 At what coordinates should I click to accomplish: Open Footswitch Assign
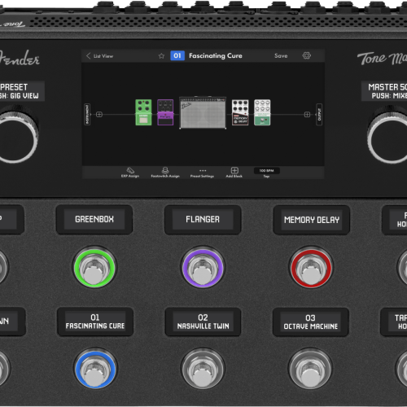(x=165, y=173)
